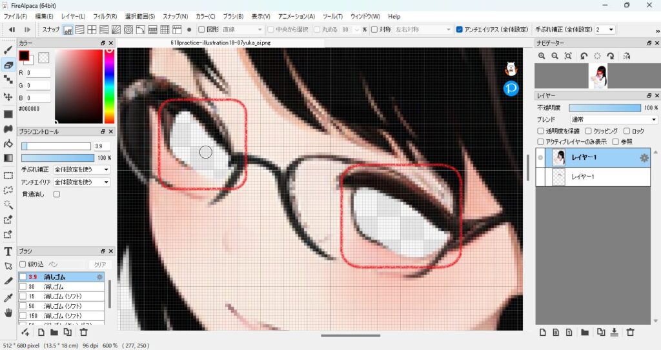The width and height of the screenshot is (661, 350).
Task: Click the brush size slider
Action: tap(56, 146)
